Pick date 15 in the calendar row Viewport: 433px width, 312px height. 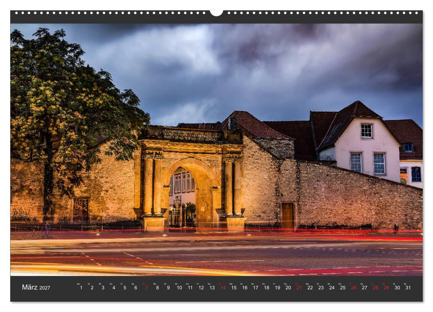tap(234, 287)
